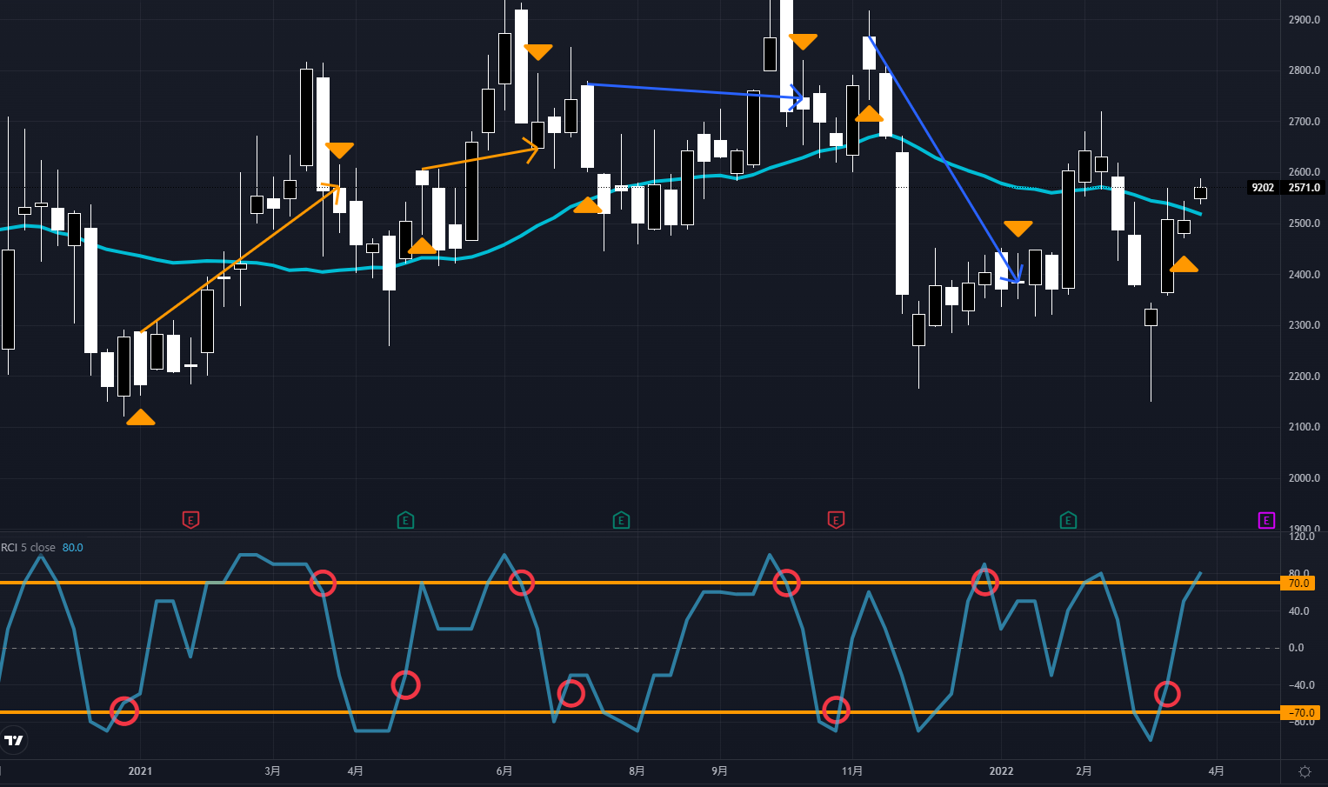The image size is (1328, 787).
Task: Select the RCI 5 close indicator label
Action: click(x=29, y=548)
